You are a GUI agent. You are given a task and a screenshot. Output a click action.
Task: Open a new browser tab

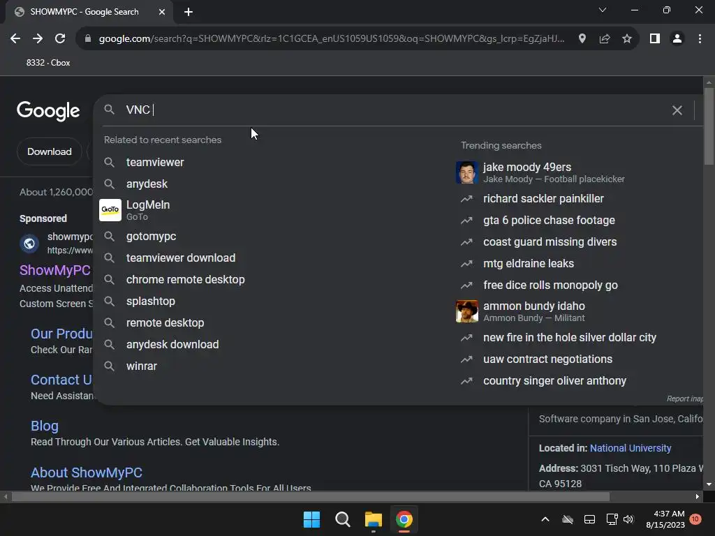click(189, 12)
